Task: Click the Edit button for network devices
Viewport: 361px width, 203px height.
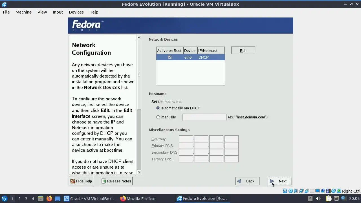Action: [x=243, y=50]
